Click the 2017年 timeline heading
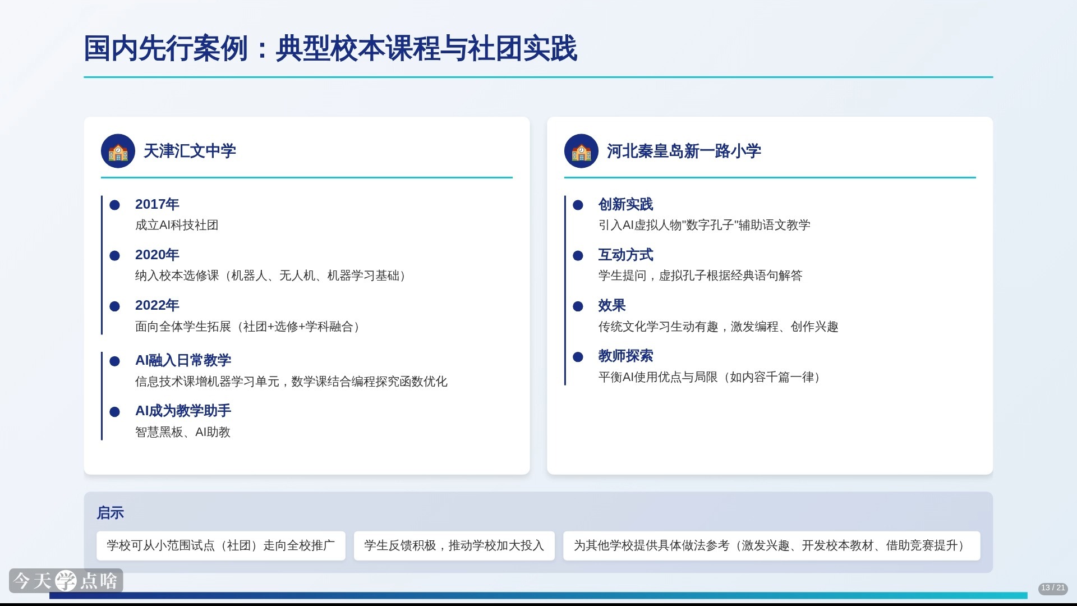Image resolution: width=1077 pixels, height=606 pixels. tap(157, 204)
